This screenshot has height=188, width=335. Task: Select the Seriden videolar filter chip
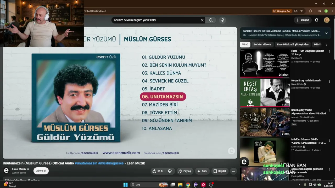click(x=263, y=45)
